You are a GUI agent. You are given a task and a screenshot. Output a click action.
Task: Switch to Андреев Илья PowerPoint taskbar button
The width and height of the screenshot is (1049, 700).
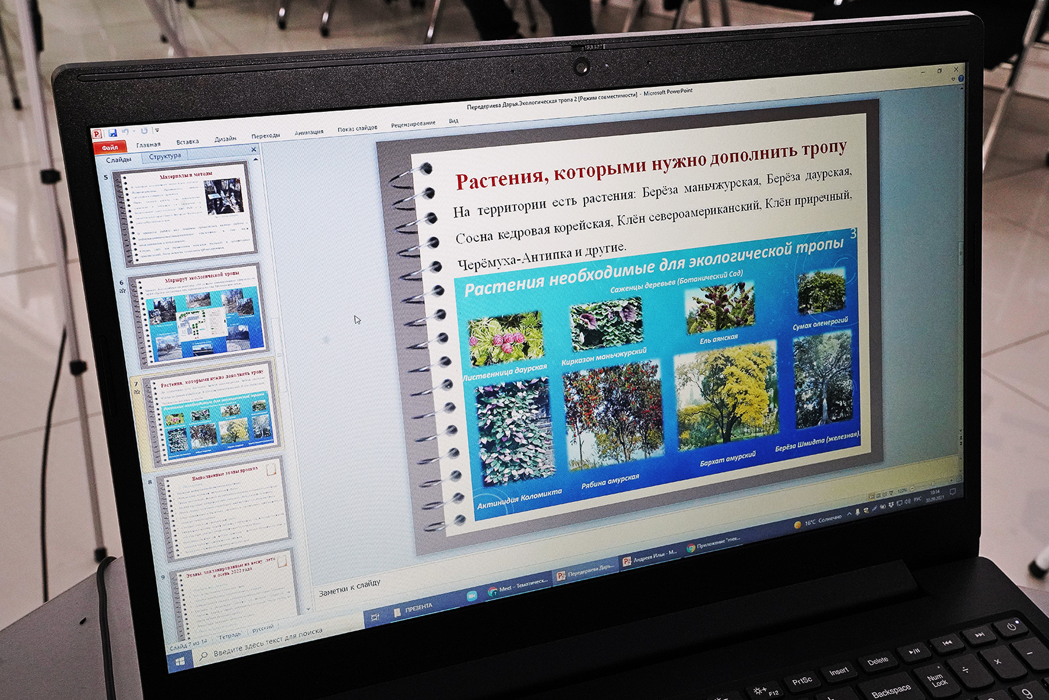[650, 557]
